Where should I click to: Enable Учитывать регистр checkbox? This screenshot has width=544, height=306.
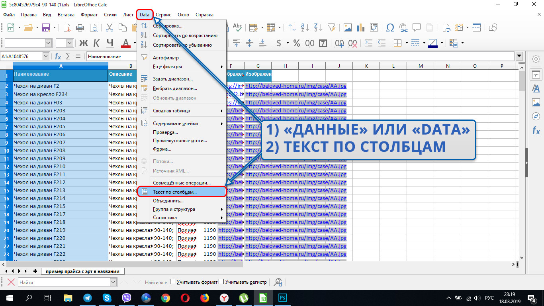click(221, 282)
